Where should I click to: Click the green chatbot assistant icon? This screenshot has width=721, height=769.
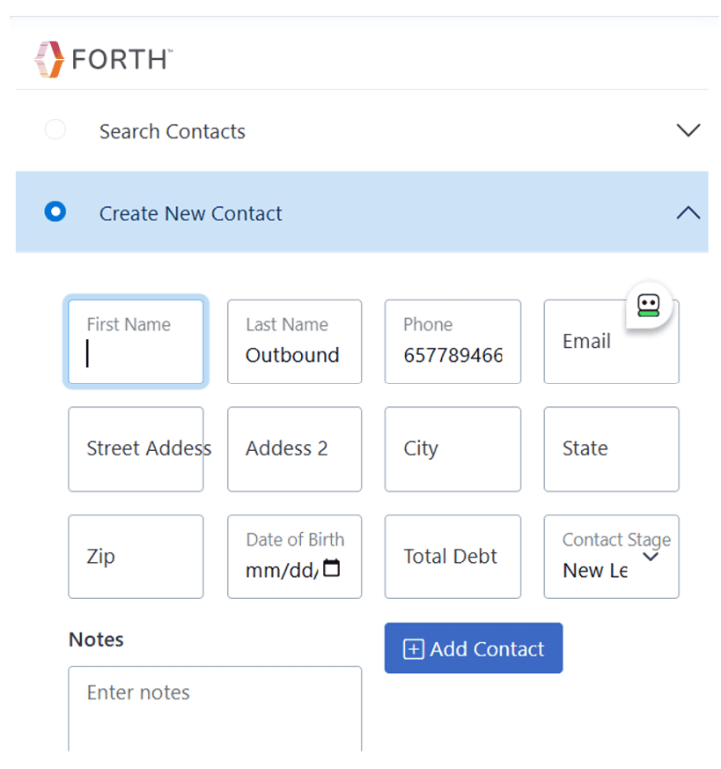point(649,306)
